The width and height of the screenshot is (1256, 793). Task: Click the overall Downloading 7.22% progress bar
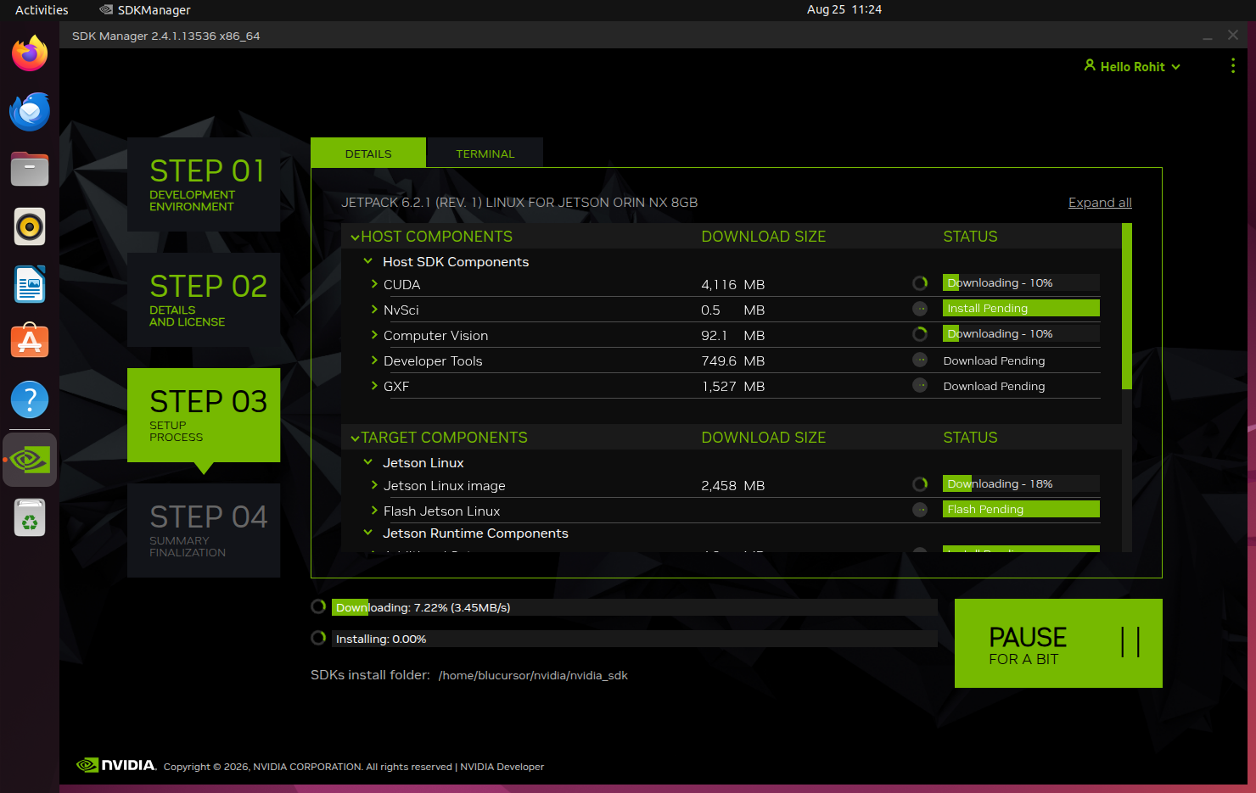point(634,607)
